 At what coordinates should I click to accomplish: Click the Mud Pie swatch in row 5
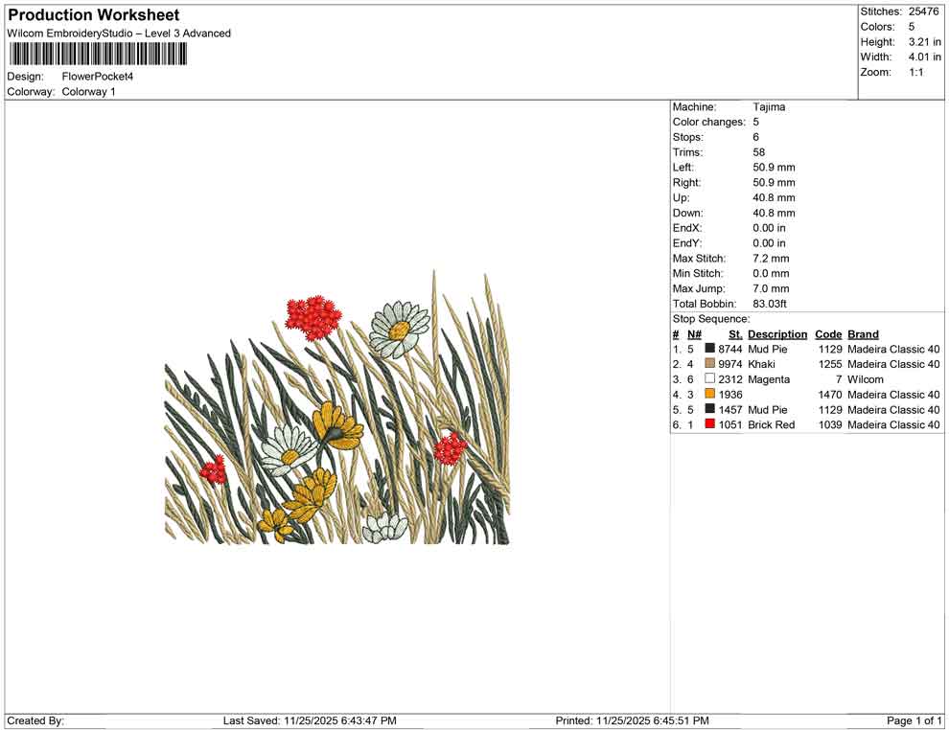click(710, 409)
